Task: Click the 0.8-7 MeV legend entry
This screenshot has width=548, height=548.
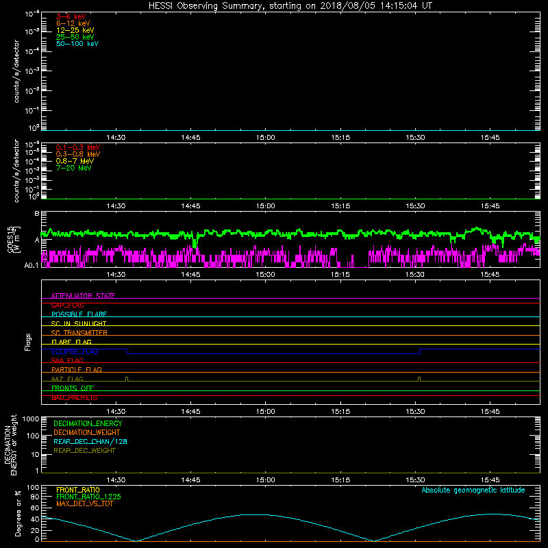Action: pos(75,161)
